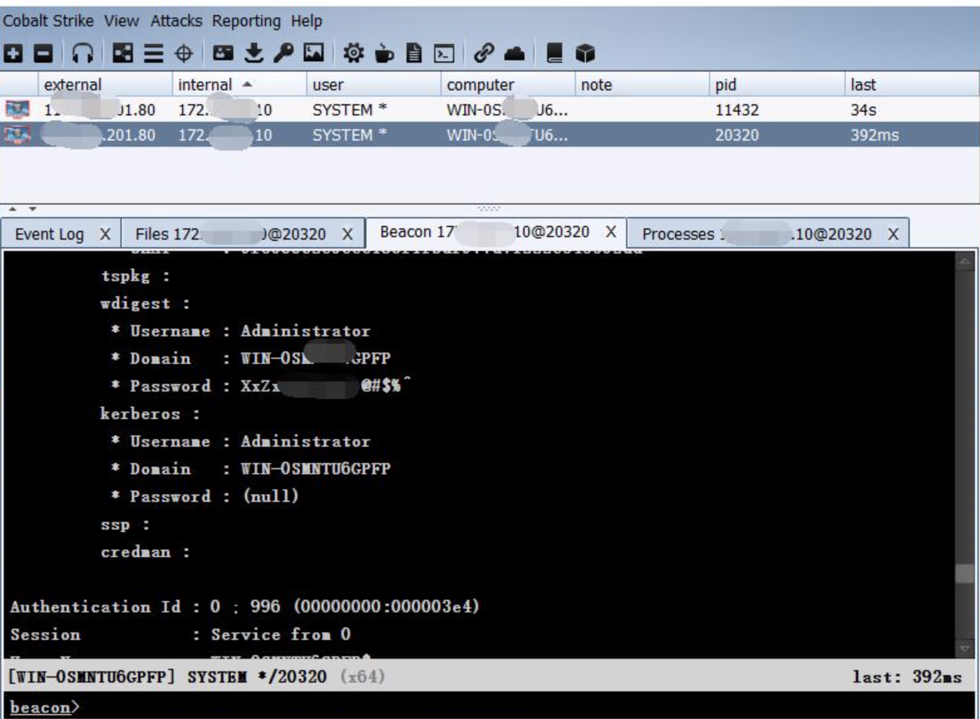Collapse top panel using splitter up arrow

(13, 209)
